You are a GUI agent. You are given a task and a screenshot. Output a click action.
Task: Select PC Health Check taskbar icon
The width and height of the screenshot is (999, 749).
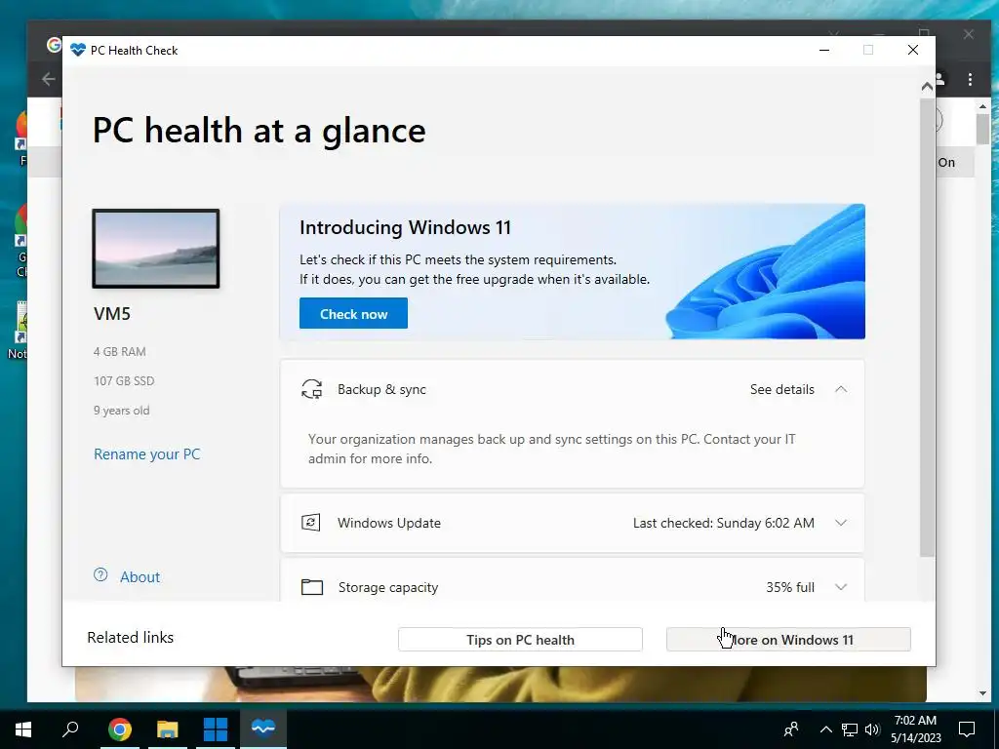pos(263,728)
